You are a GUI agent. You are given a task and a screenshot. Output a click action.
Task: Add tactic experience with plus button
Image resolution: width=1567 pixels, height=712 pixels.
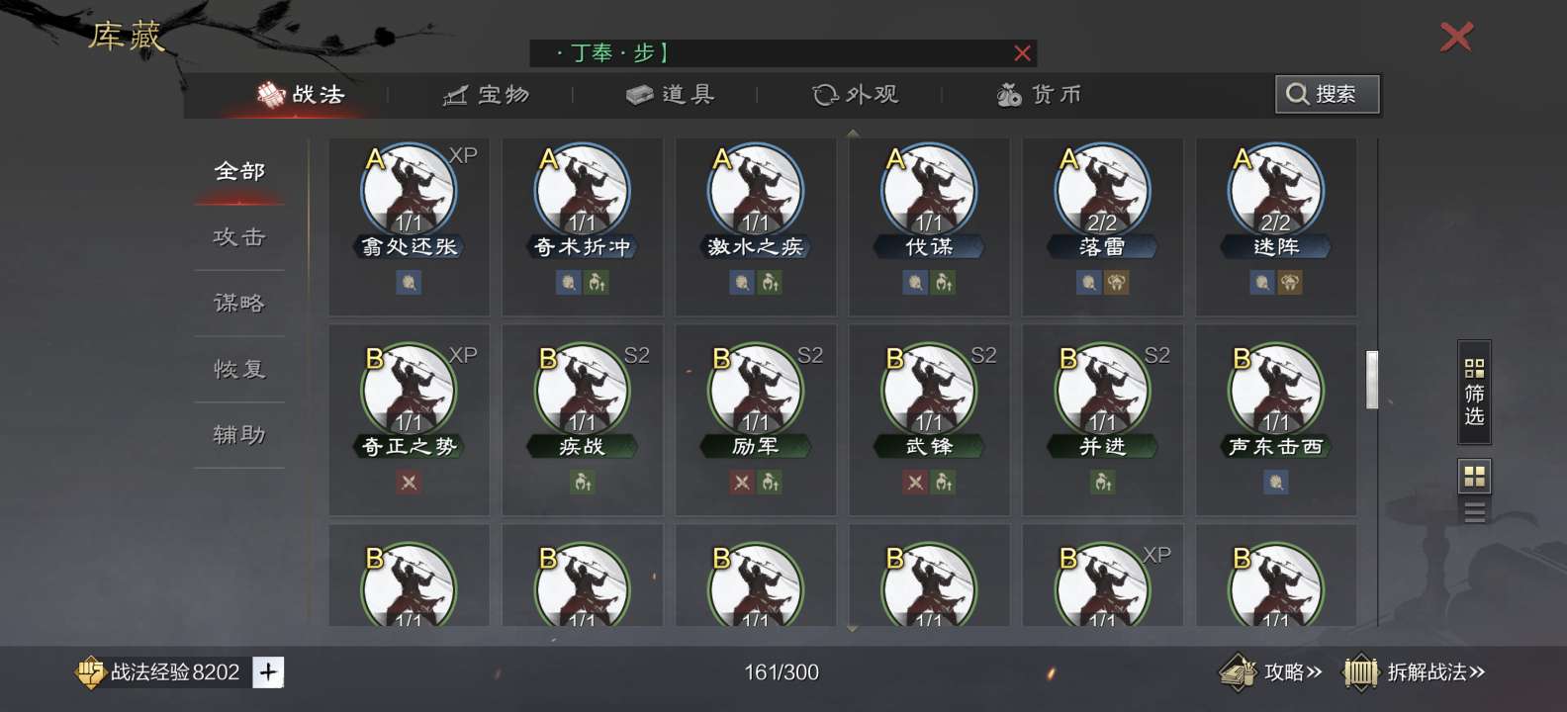point(268,672)
